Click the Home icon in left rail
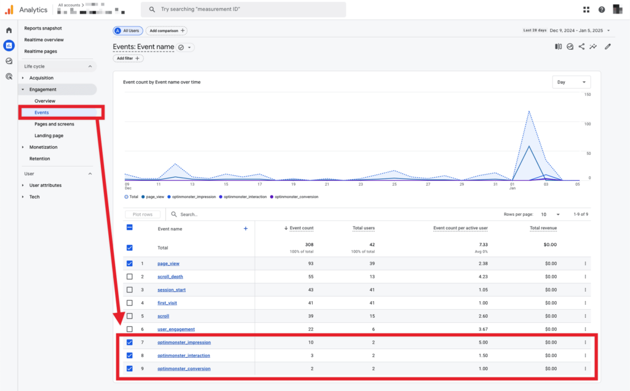630x391 pixels. click(x=9, y=30)
